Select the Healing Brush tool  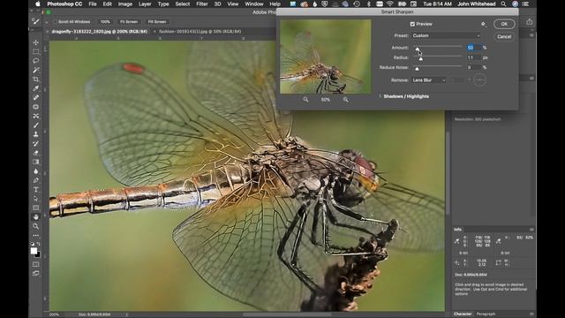(35, 97)
